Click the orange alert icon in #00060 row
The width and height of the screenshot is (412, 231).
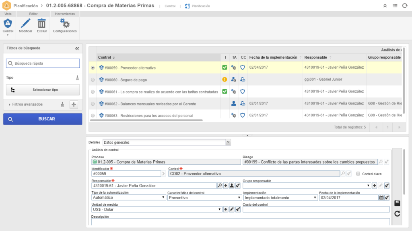coord(225,79)
